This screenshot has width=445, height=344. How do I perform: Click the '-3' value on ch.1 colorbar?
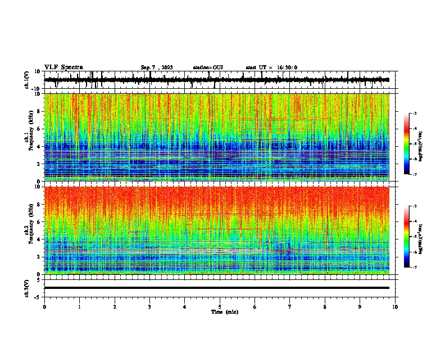tap(414, 114)
